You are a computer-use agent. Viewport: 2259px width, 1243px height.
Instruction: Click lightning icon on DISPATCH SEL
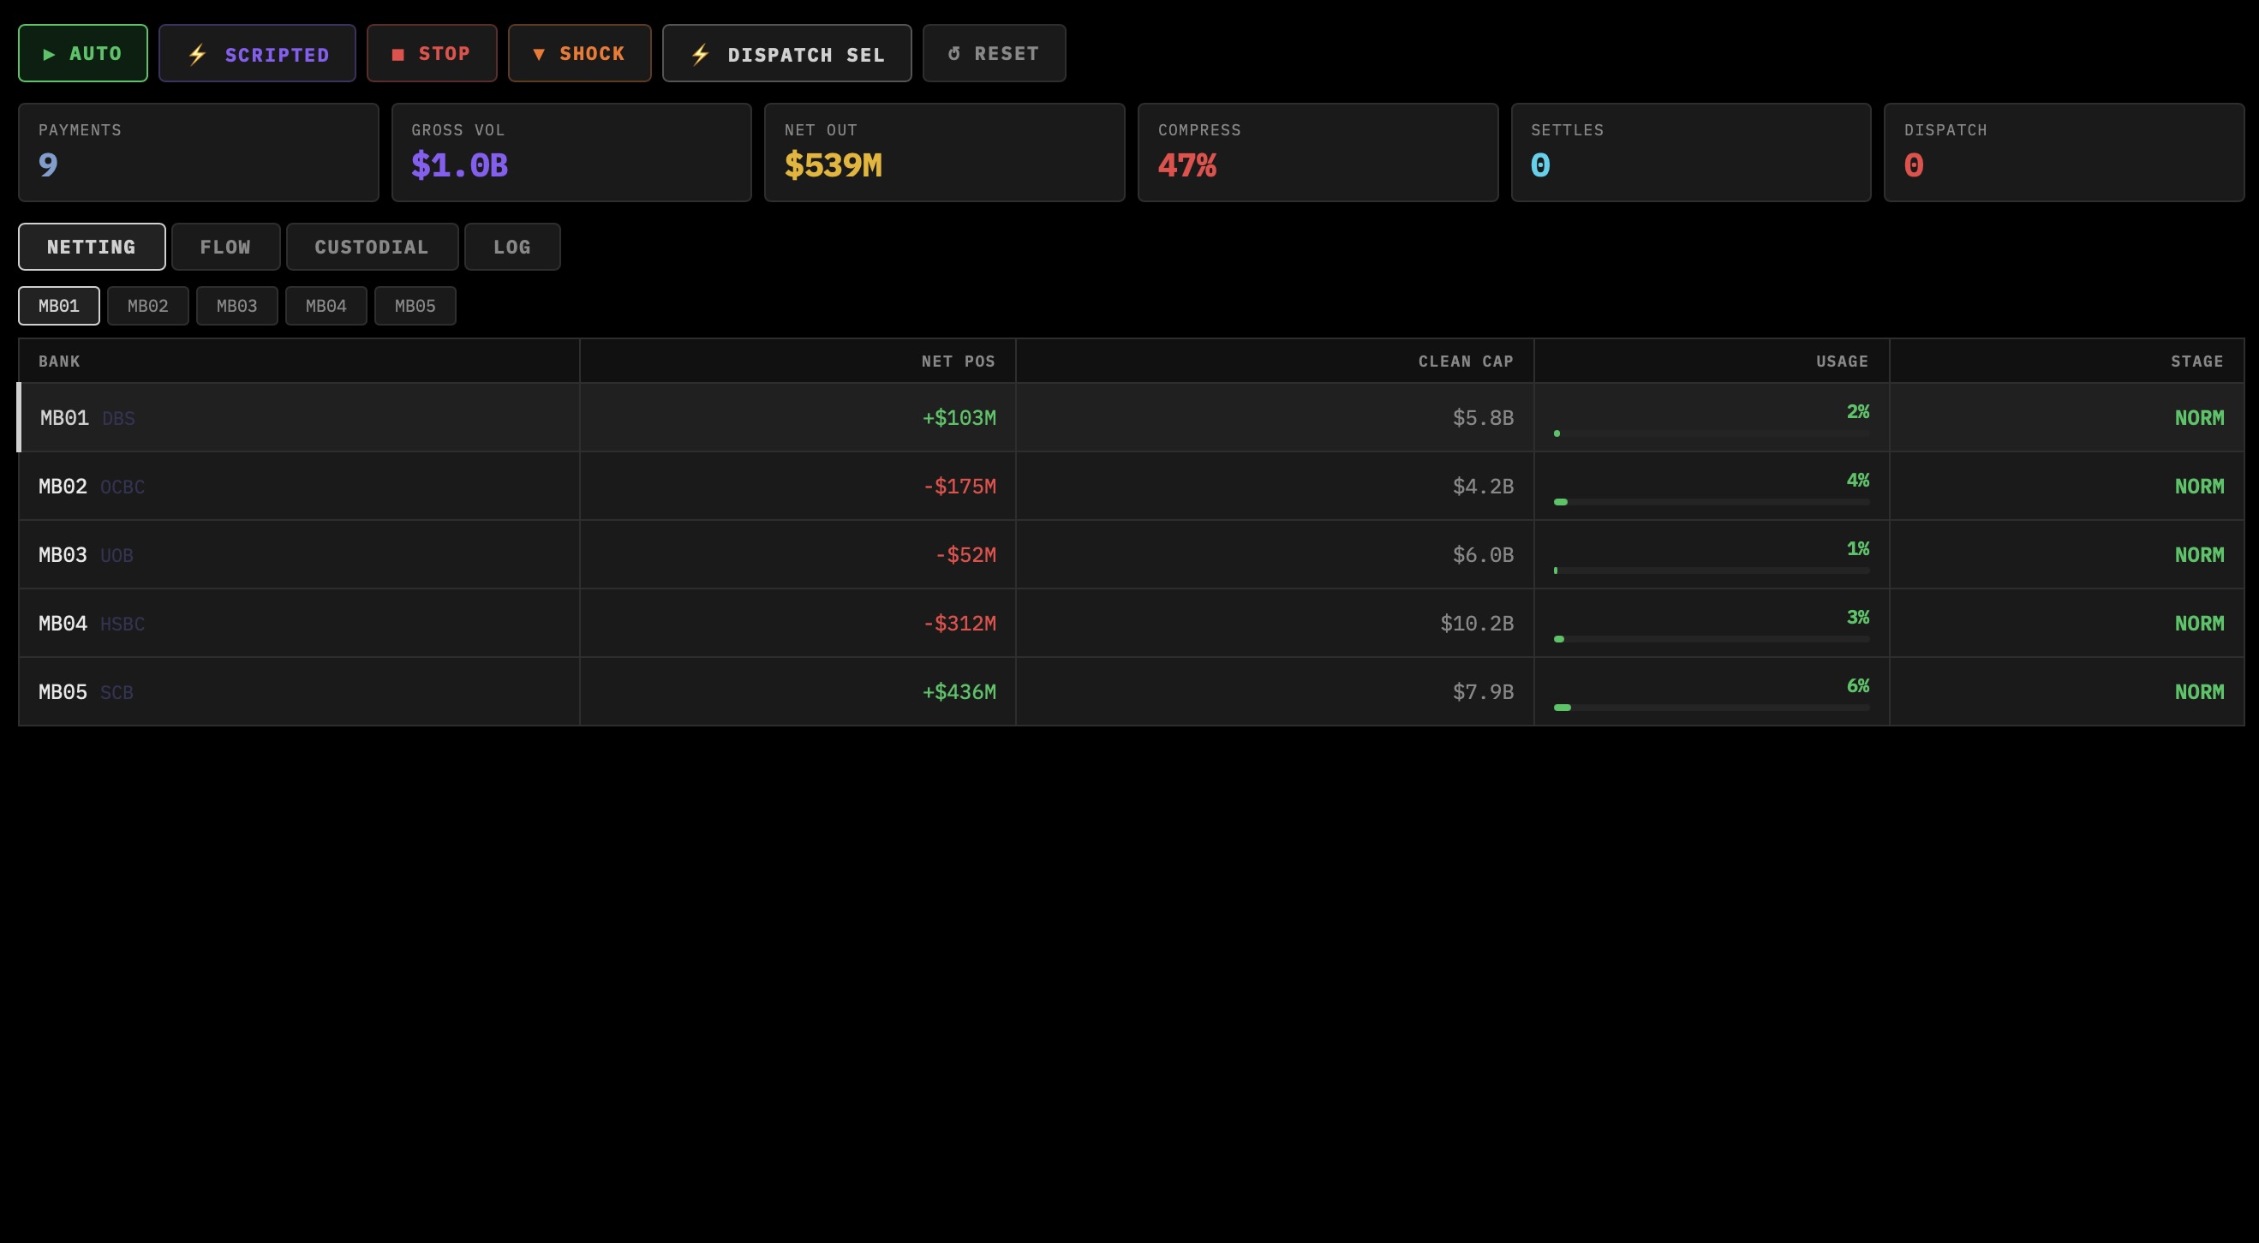click(700, 54)
